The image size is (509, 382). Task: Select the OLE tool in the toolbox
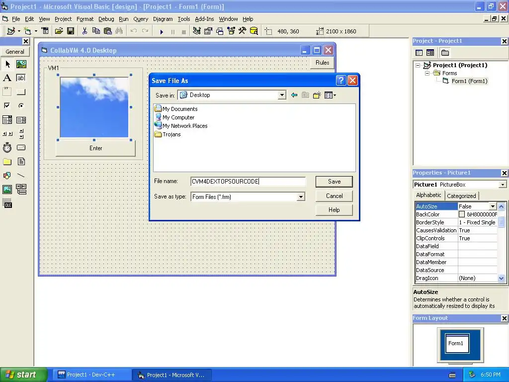tap(7, 203)
